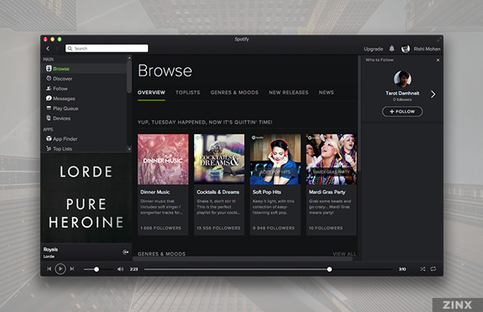Toggle repeat playback
Screen dimensions: 483x312
(x=433, y=269)
